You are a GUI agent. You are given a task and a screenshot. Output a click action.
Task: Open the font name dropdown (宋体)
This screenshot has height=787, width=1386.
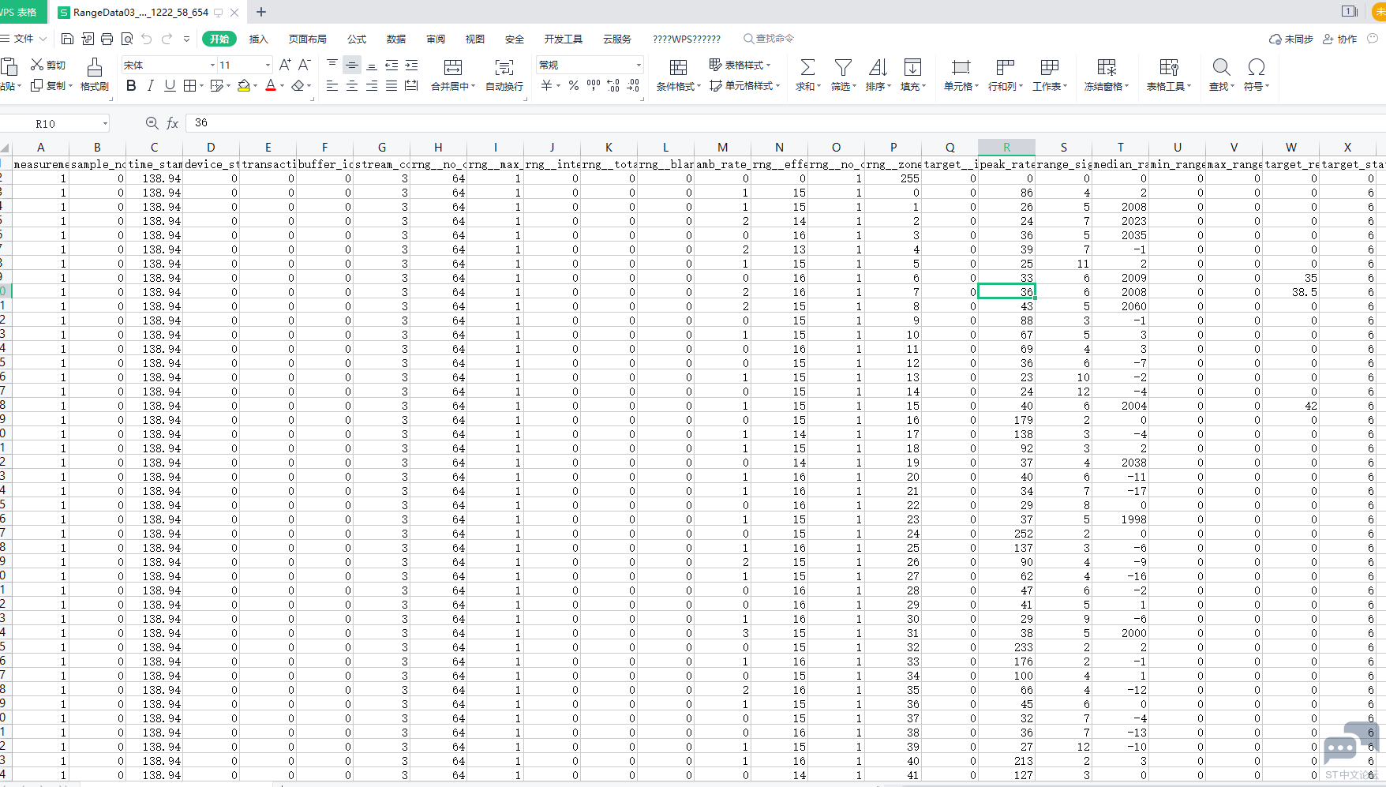[212, 65]
